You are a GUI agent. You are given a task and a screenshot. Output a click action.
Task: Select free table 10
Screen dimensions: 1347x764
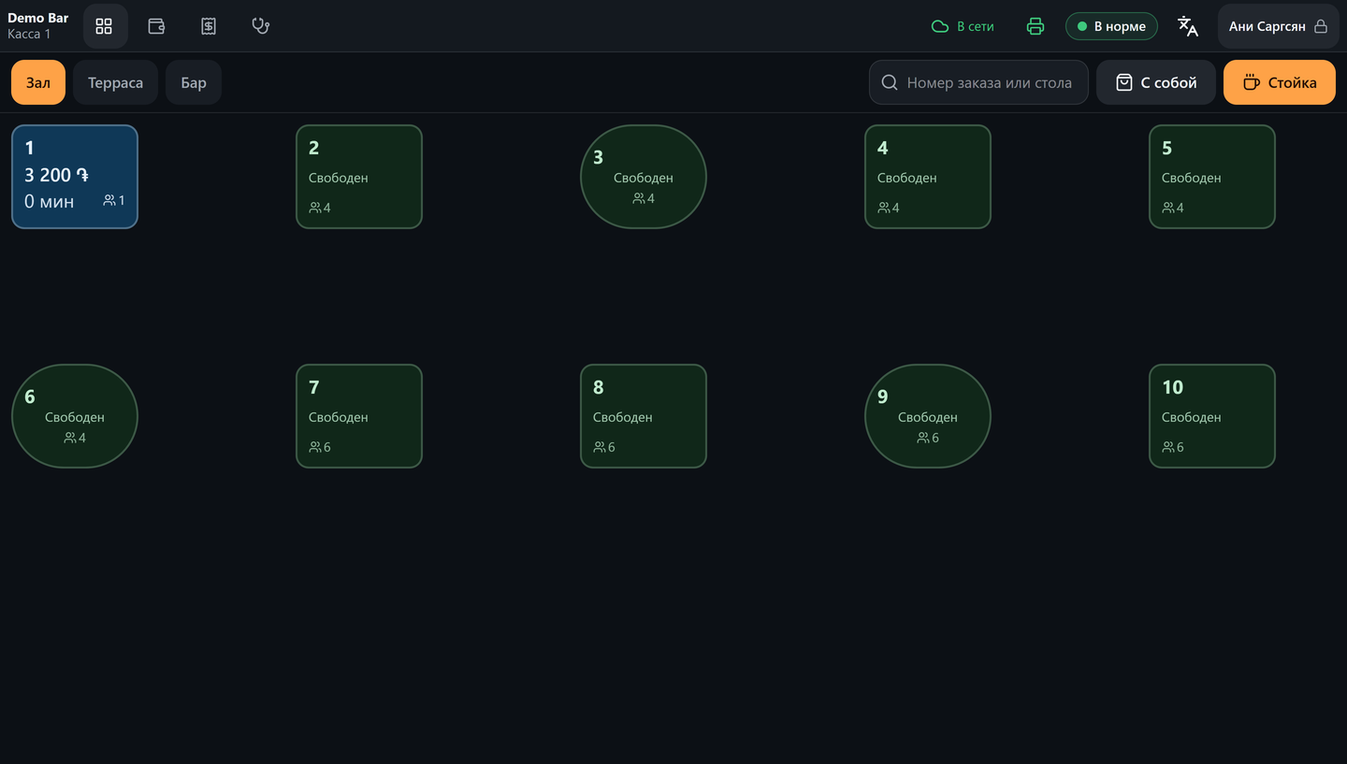point(1212,416)
